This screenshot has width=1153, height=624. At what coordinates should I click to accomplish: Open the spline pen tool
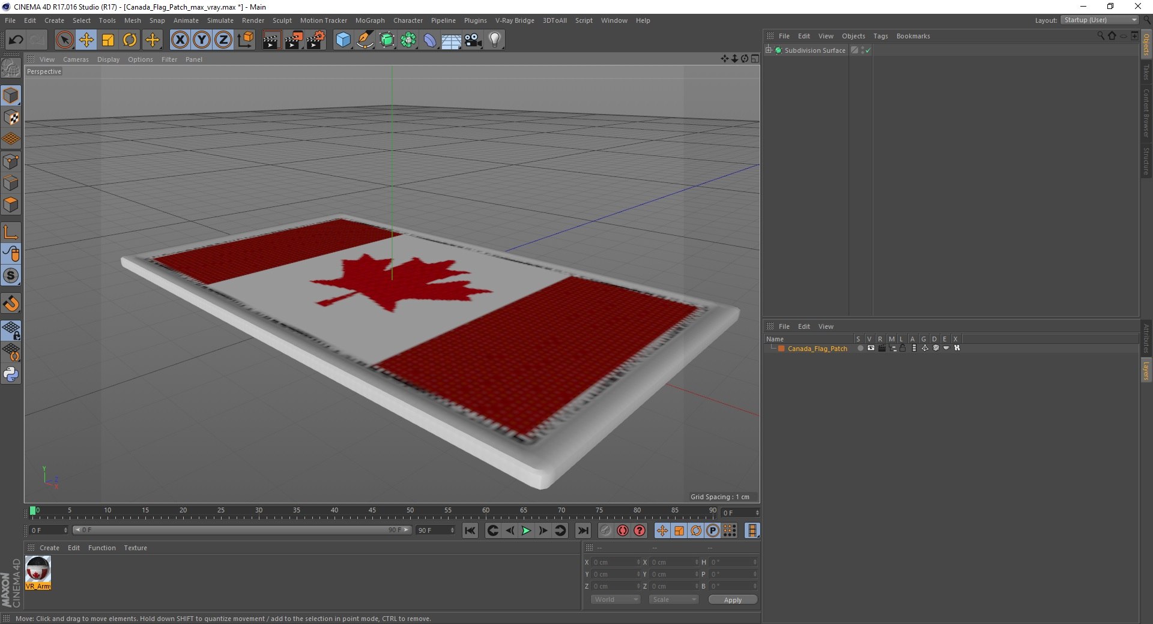click(365, 40)
